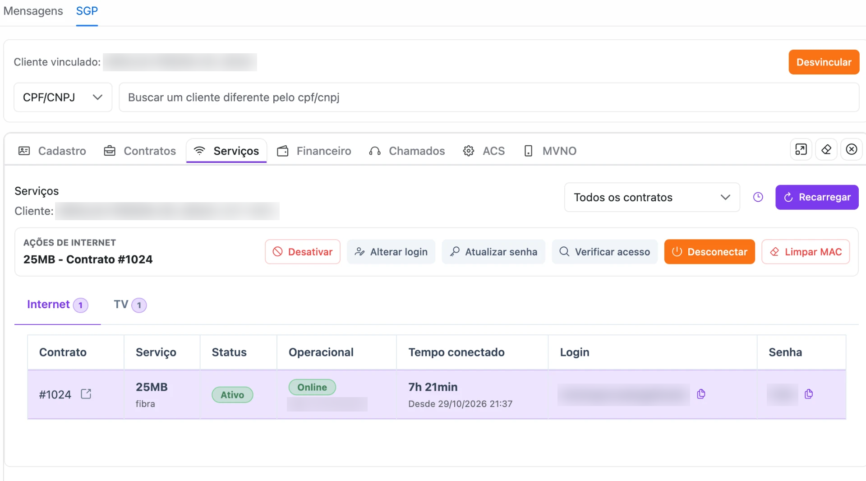The image size is (866, 481).
Task: Select the Internet services sub-tab
Action: pyautogui.click(x=57, y=305)
